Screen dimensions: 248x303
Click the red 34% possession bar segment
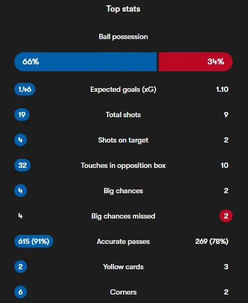pos(196,62)
